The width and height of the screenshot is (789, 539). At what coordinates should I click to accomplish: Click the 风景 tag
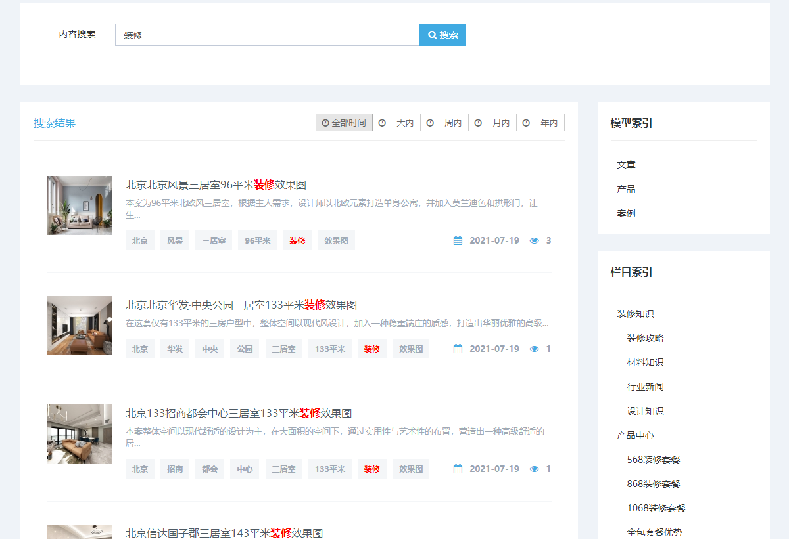coord(175,240)
